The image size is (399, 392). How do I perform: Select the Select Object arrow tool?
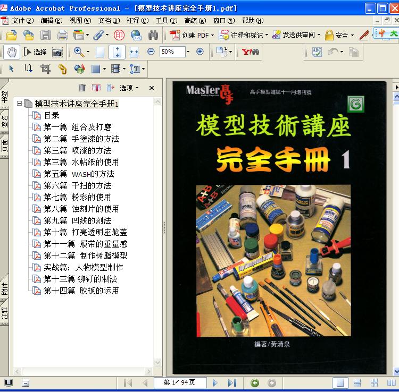[12, 69]
